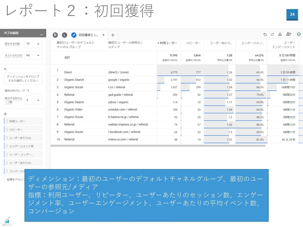
Task: Select the エンゲージメント率 value chip
Action: click(x=23, y=146)
